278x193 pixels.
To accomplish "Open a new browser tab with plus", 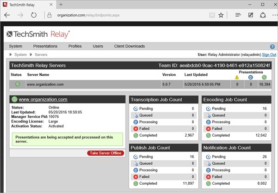I will click(61, 5).
